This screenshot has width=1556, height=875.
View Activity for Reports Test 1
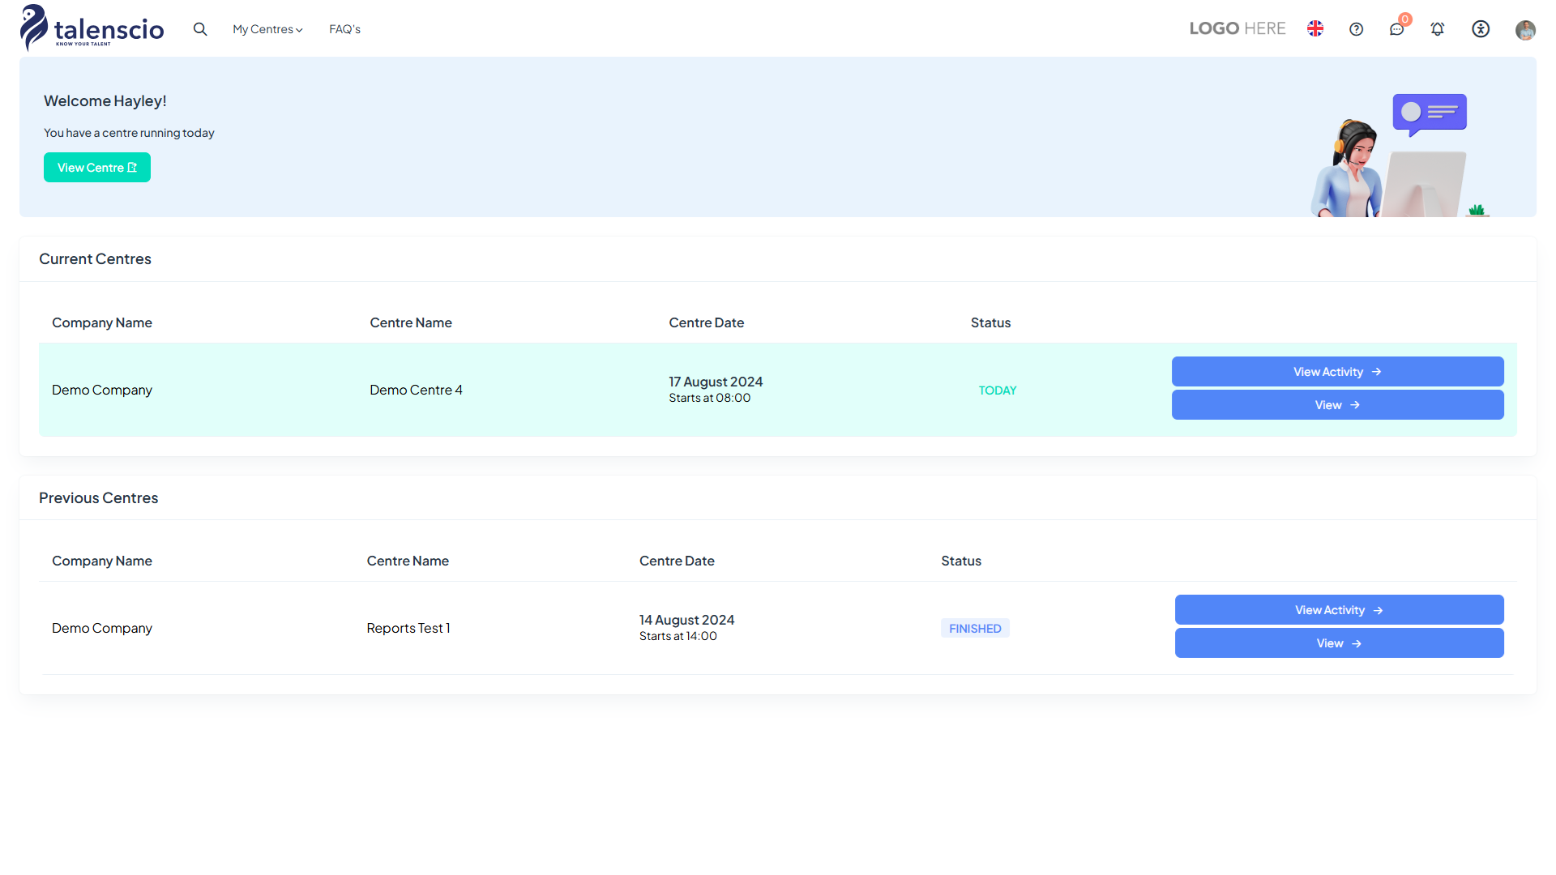1339,610
